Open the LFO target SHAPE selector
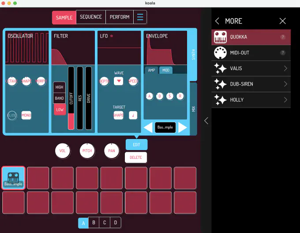The image size is (300, 233). click(x=118, y=115)
